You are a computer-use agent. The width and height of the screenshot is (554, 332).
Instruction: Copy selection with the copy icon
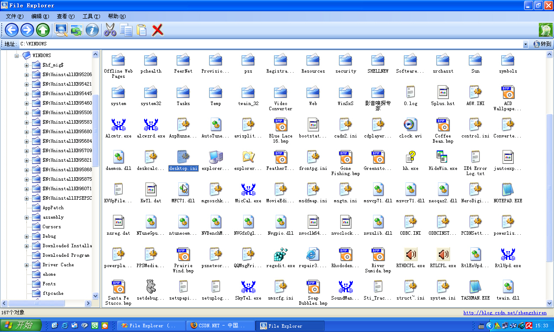pyautogui.click(x=126, y=30)
